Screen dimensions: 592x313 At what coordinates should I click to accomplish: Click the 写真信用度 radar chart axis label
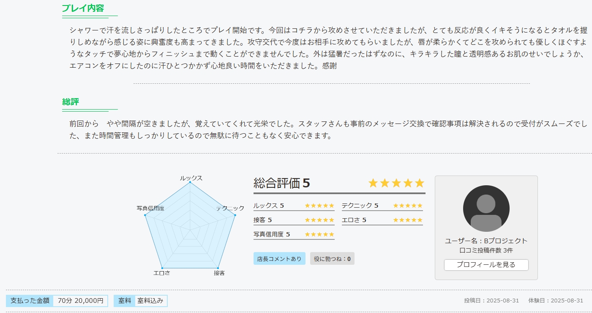point(150,209)
